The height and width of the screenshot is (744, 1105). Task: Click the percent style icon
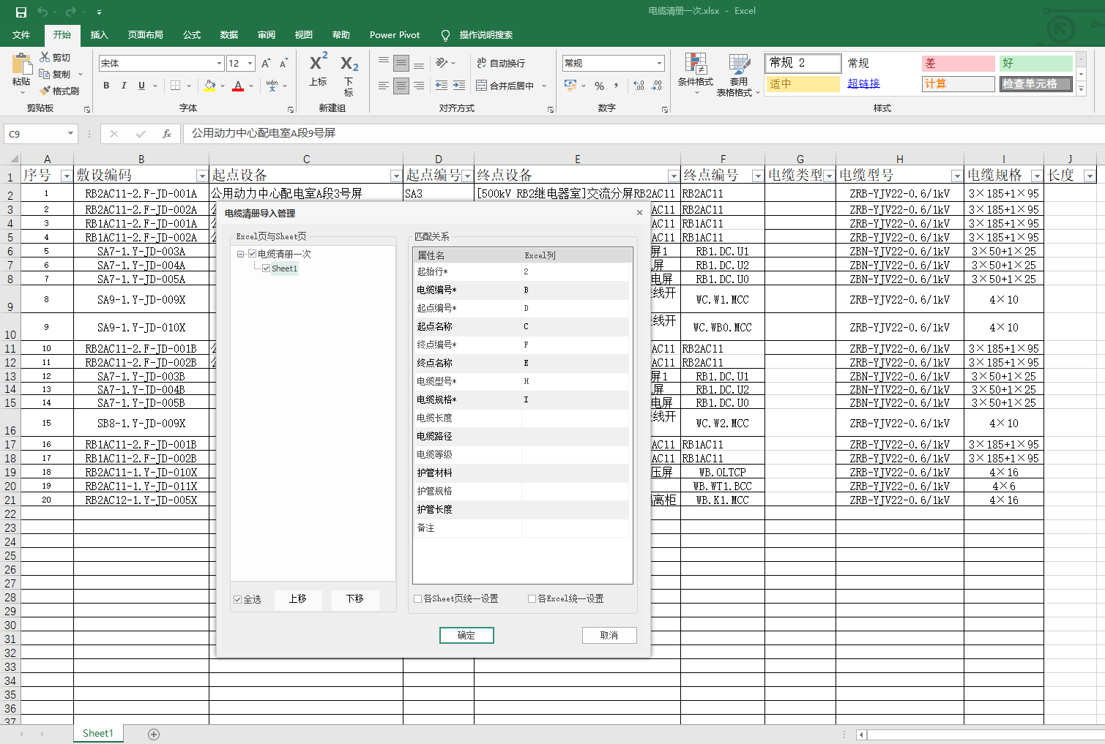(x=600, y=86)
